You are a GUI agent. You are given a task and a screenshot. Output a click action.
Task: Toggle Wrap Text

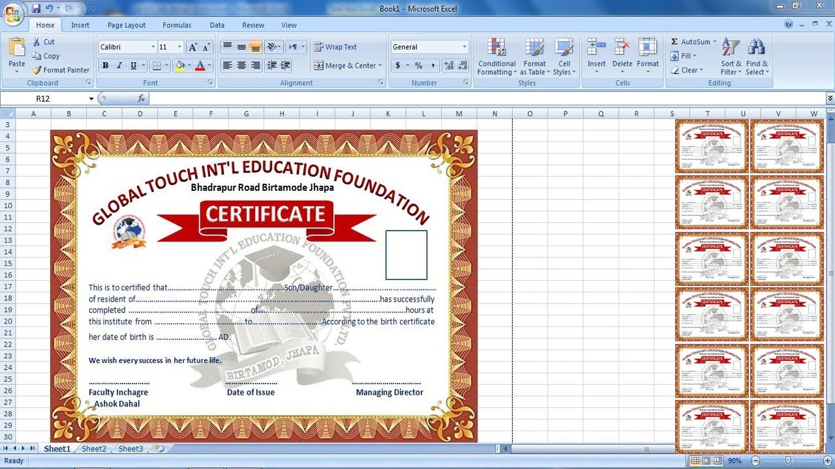click(335, 47)
